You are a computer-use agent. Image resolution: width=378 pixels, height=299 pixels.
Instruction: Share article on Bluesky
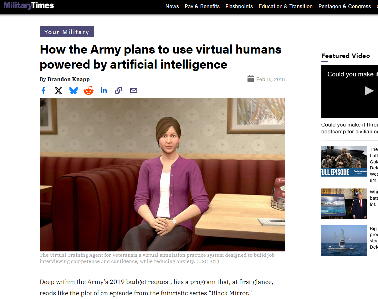74,91
